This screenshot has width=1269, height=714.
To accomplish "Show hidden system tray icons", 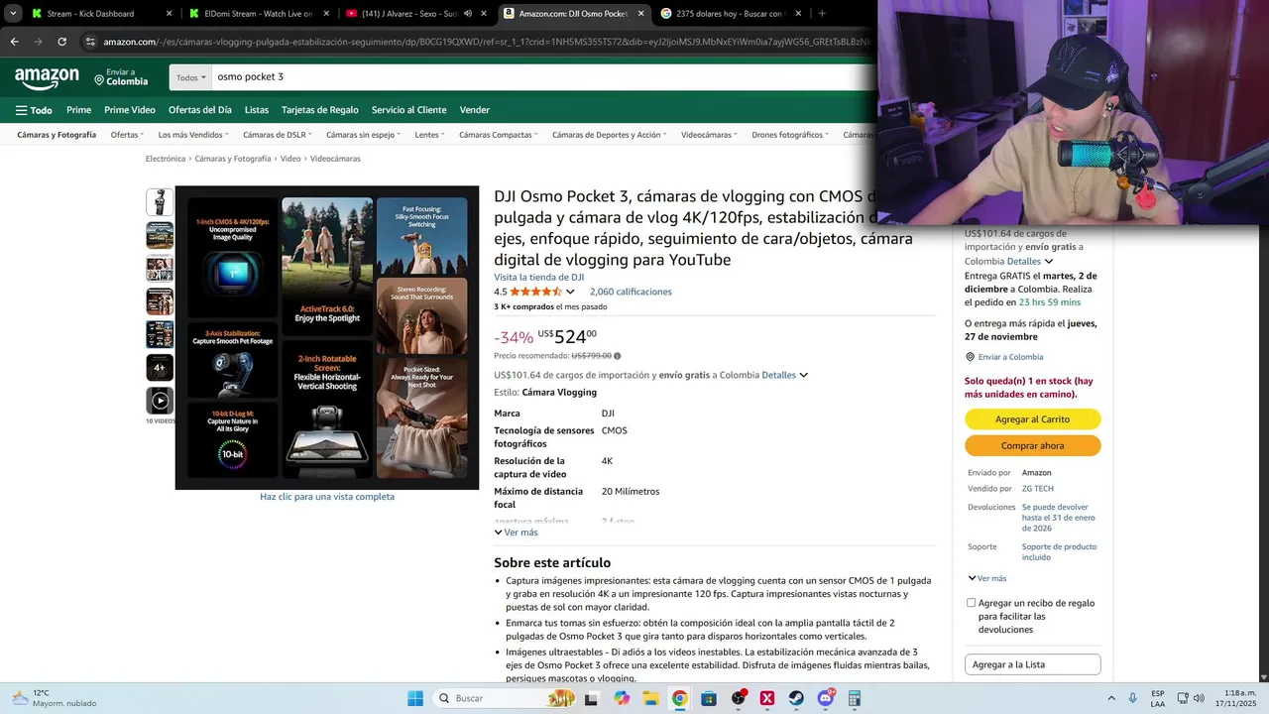I will 1110,698.
